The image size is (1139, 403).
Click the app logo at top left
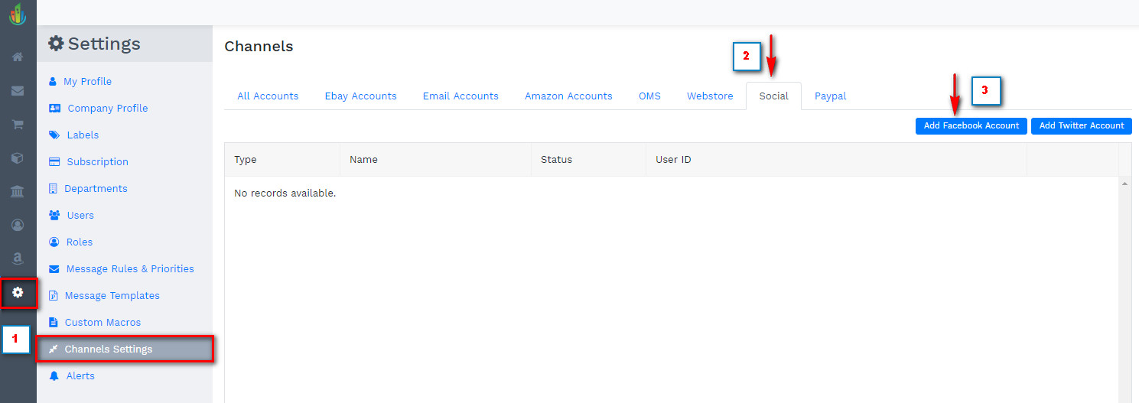tap(17, 14)
